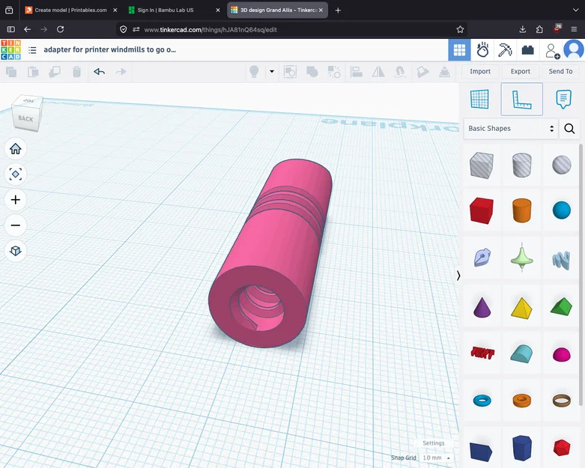The height and width of the screenshot is (468, 585).
Task: Click the Undo arrow
Action: click(x=99, y=72)
